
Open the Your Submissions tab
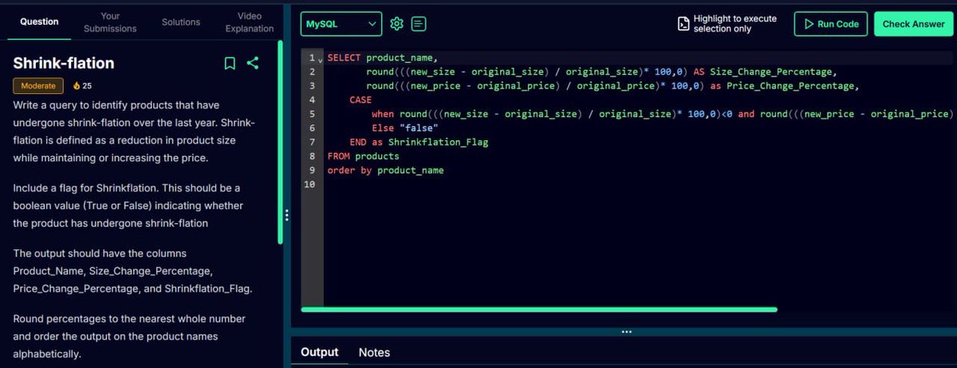[x=110, y=22]
